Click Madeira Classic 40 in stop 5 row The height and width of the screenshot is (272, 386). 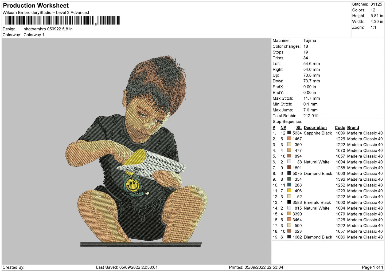pos(365,156)
